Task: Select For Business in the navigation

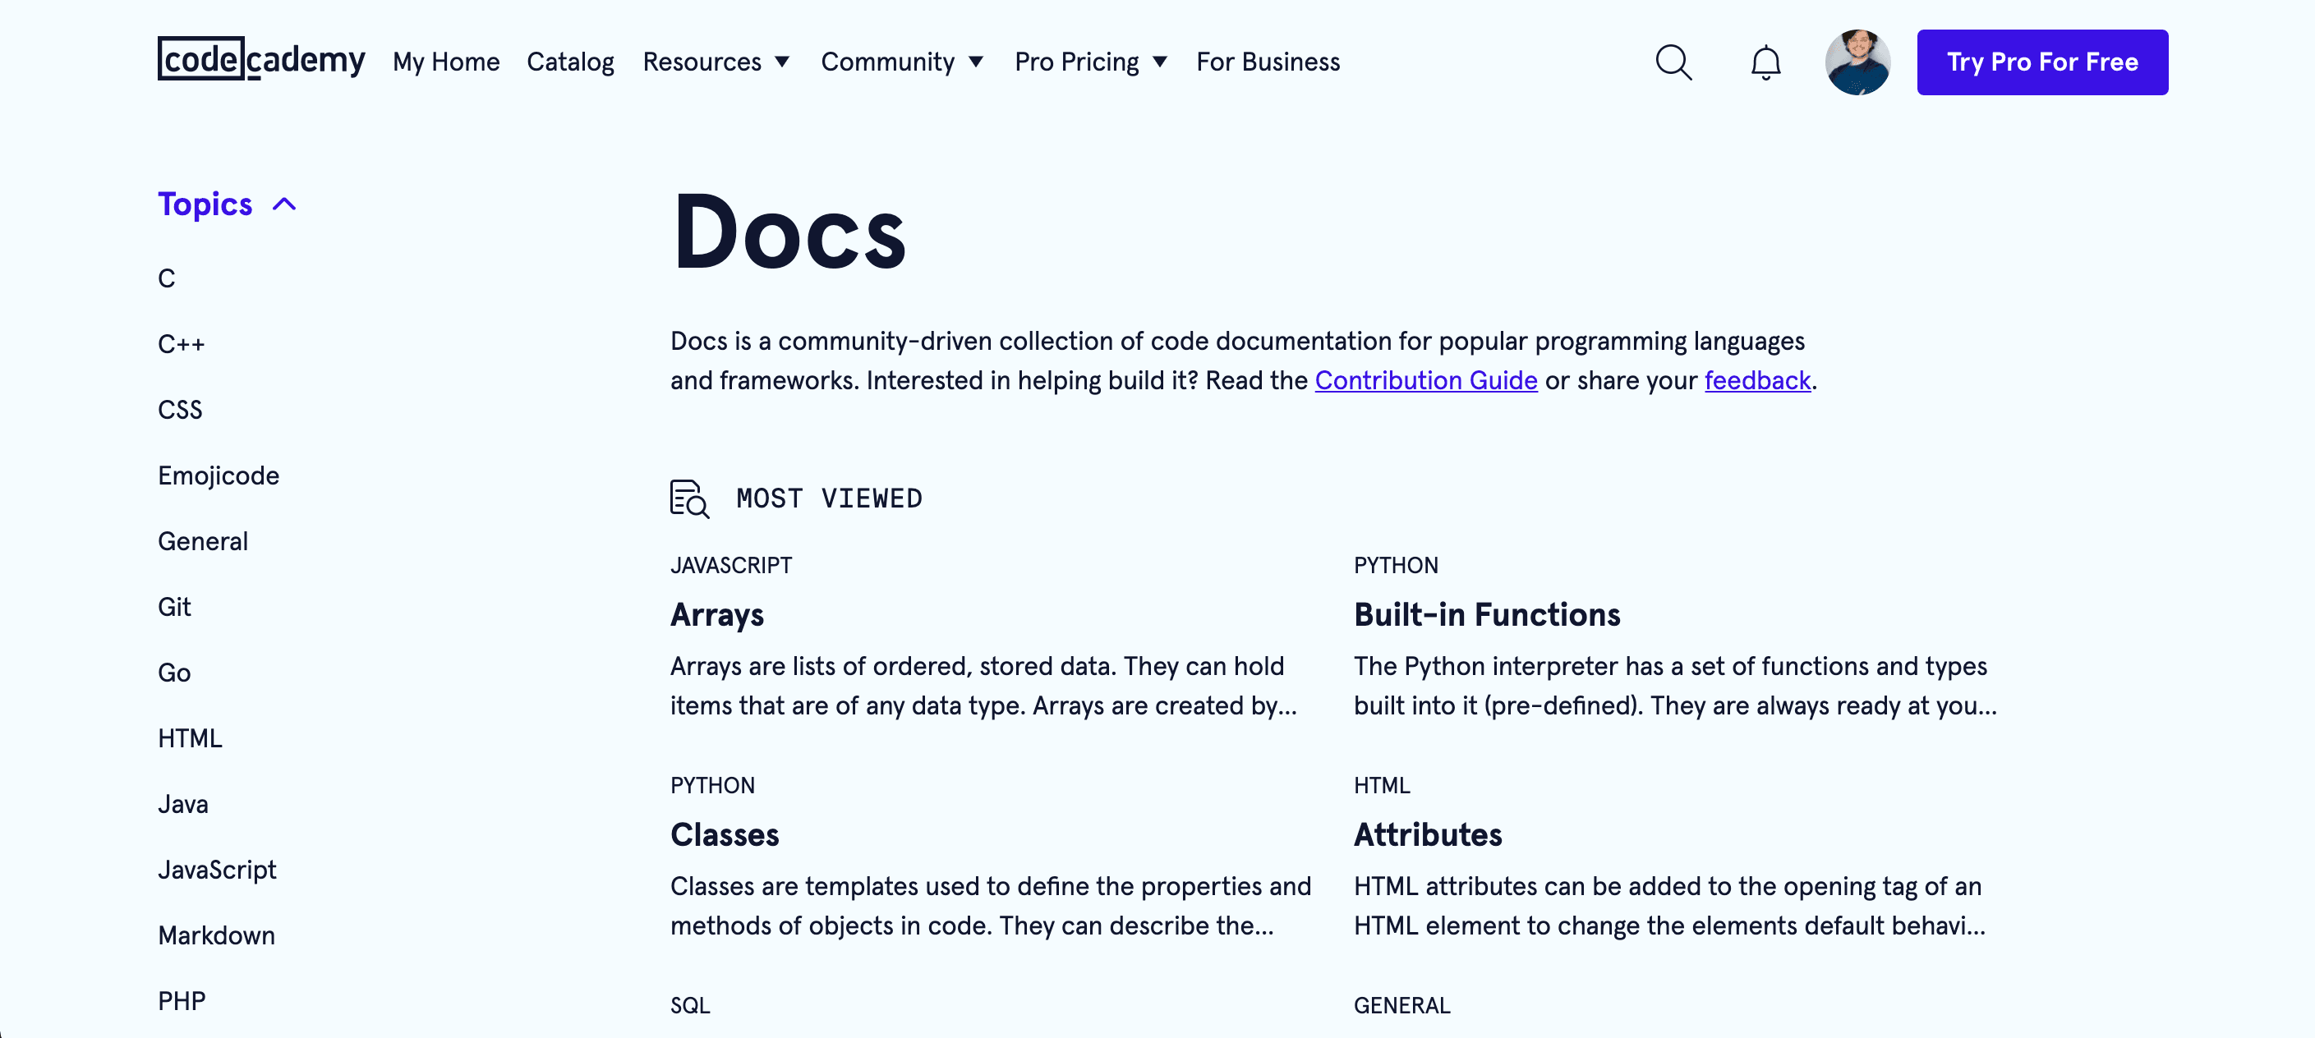Action: (1267, 62)
